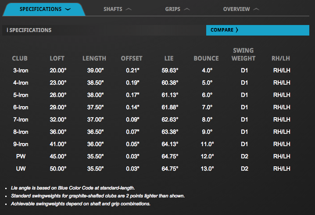Click the D1 swing weight for 3-Iron
The width and height of the screenshot is (315, 215).
point(244,71)
